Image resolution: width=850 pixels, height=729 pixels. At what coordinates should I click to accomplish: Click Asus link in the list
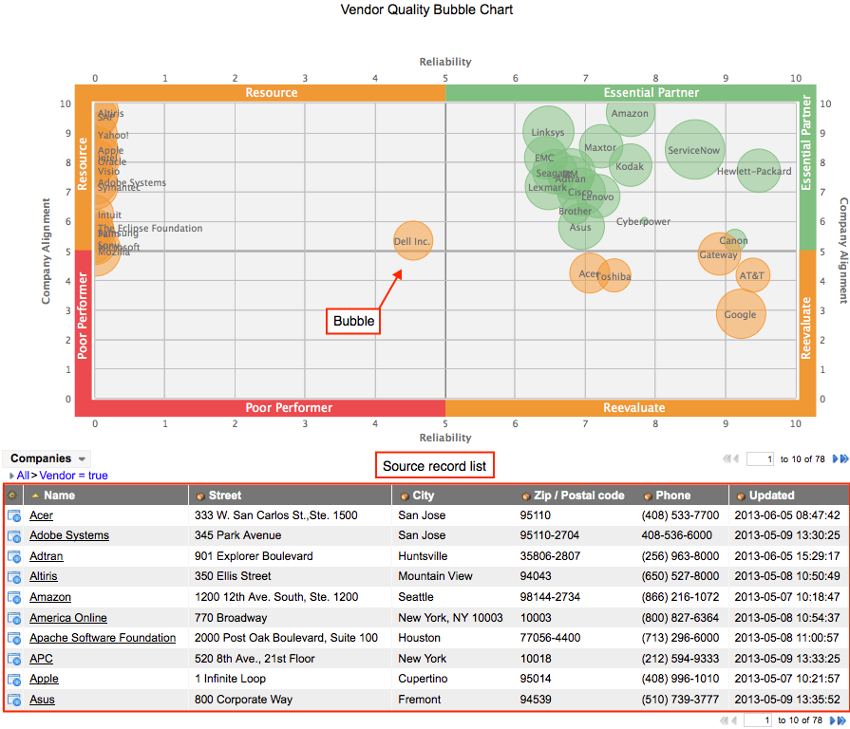pyautogui.click(x=43, y=700)
